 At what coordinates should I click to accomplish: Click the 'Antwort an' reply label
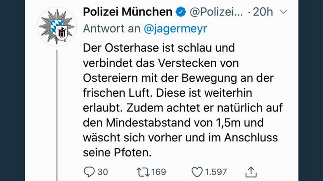tap(111, 29)
